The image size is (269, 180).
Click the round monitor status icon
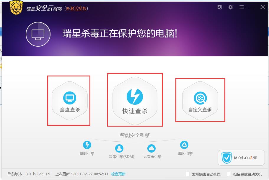38,34
